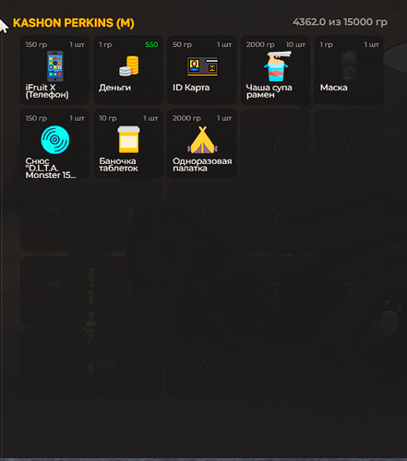
Task: Click the yellow disposable tent icon
Action: tap(202, 140)
